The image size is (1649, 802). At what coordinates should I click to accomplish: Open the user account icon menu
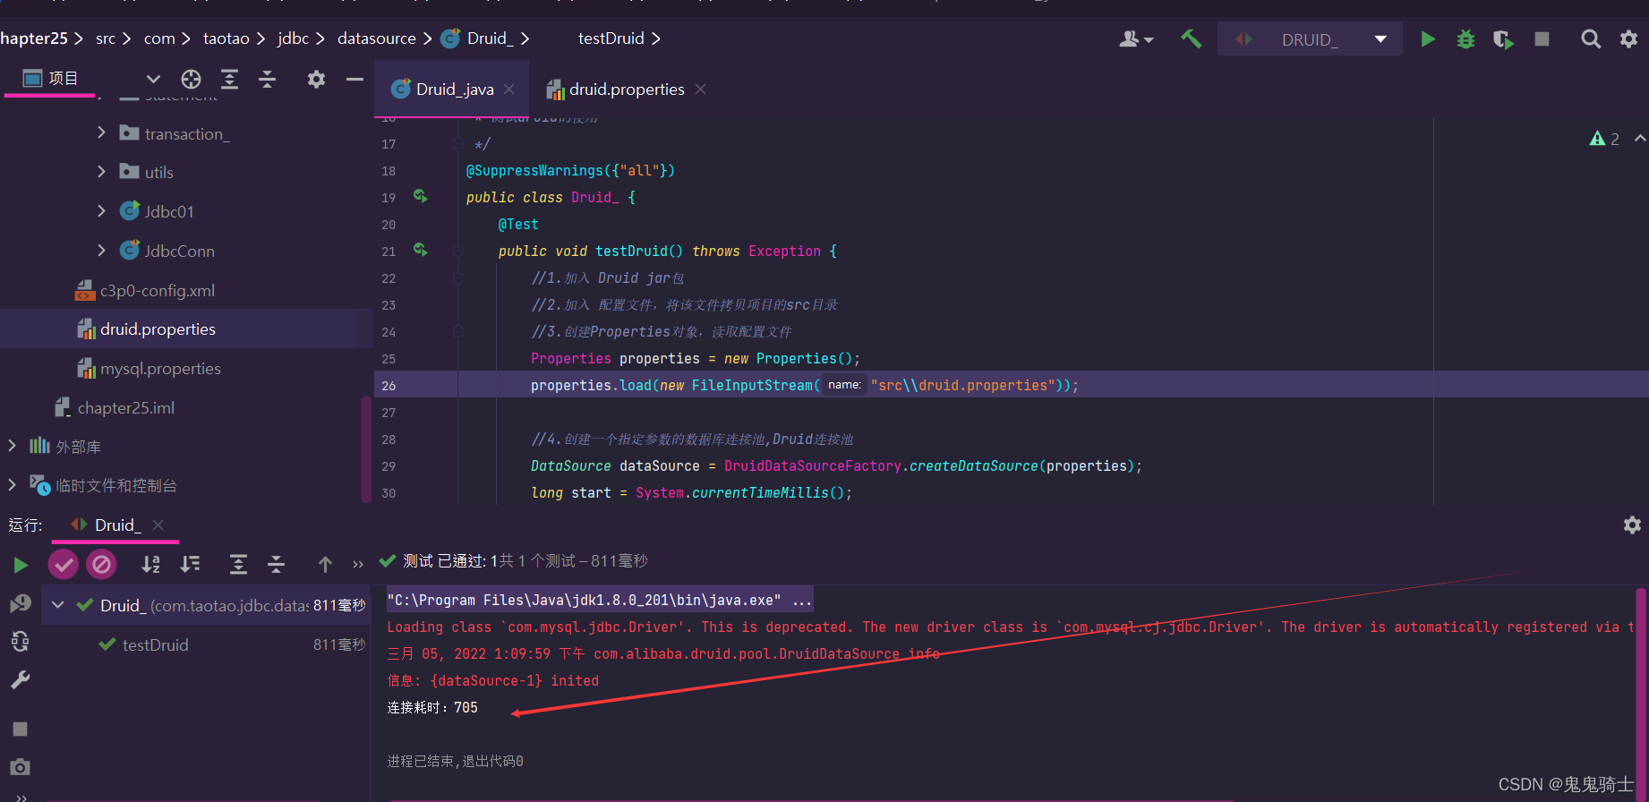(x=1136, y=39)
